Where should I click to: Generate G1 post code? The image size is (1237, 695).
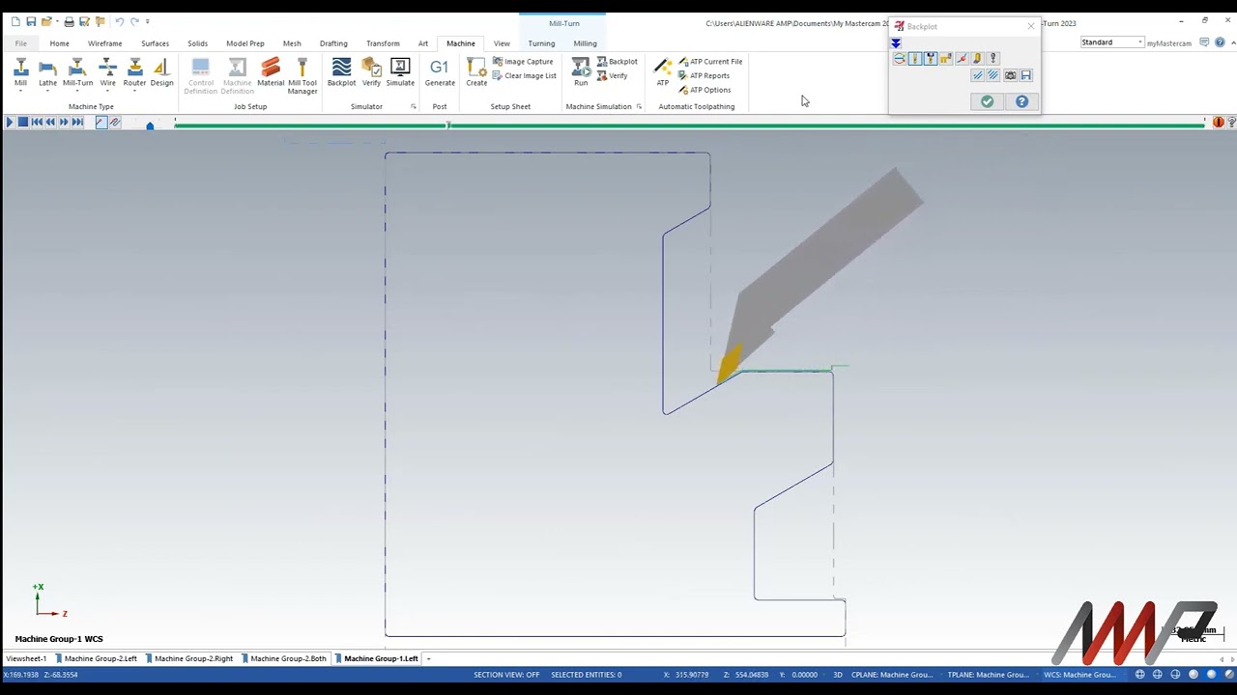coord(440,72)
